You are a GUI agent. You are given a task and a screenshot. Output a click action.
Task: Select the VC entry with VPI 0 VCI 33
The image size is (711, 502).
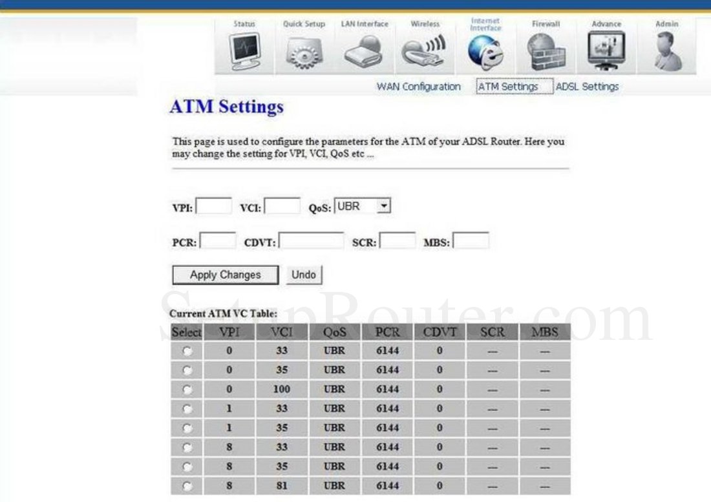187,350
